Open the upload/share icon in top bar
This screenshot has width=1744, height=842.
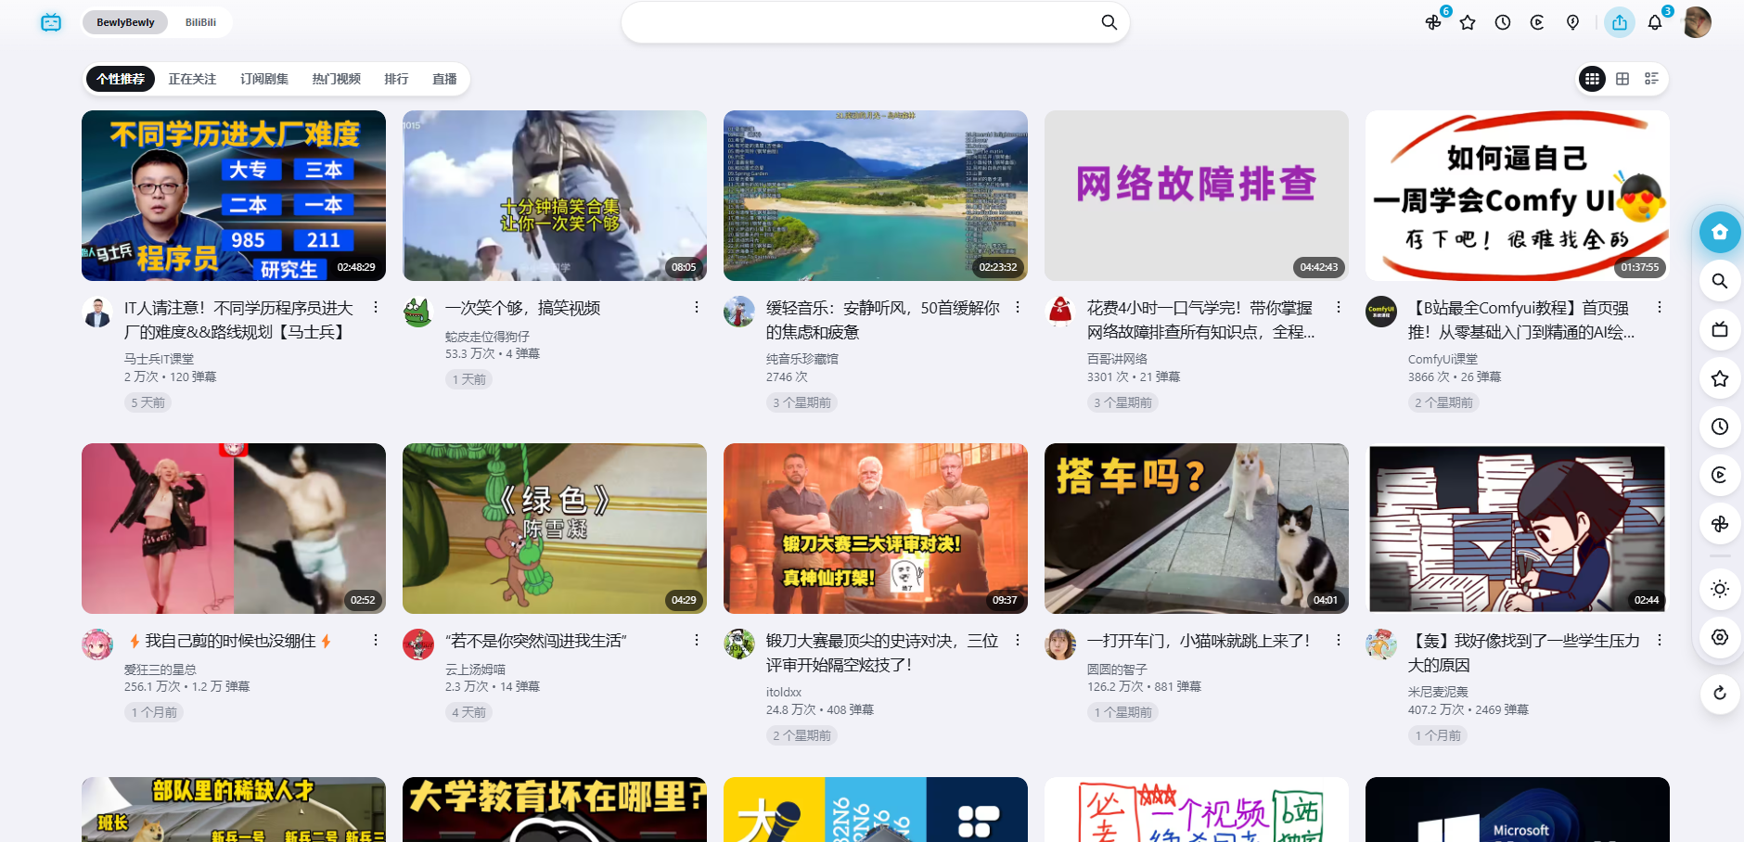coord(1619,21)
